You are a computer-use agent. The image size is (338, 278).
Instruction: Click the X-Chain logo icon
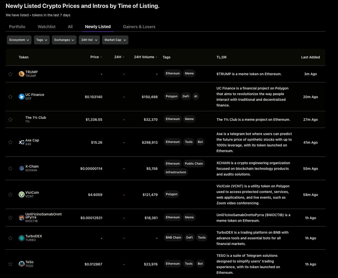pyautogui.click(x=21, y=168)
